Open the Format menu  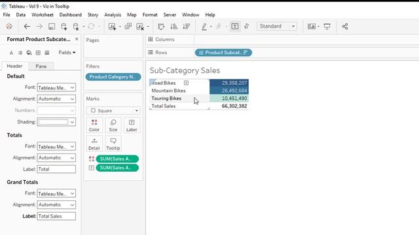click(150, 14)
